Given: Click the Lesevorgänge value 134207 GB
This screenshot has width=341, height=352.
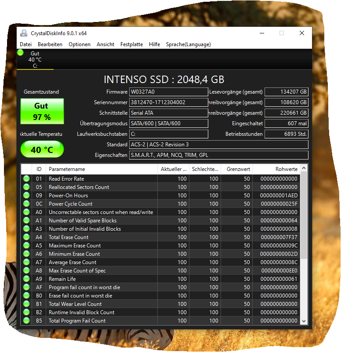Looking at the screenshot, I should coord(287,92).
